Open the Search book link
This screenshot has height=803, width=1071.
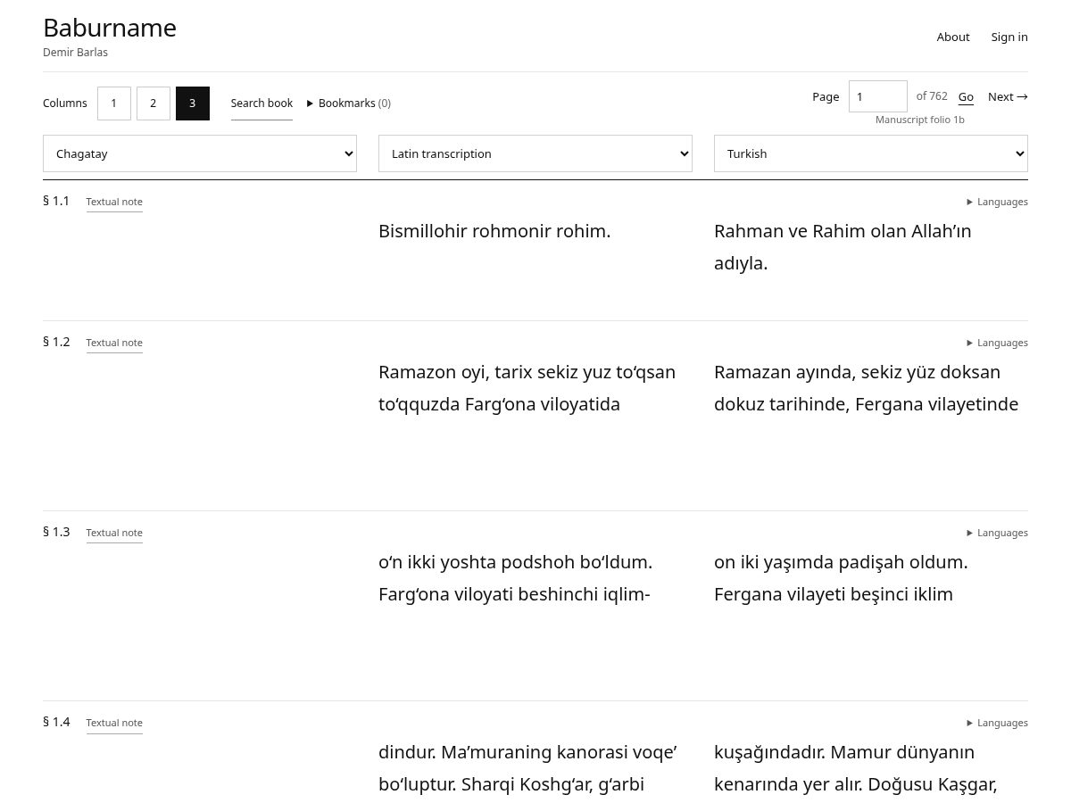click(262, 103)
